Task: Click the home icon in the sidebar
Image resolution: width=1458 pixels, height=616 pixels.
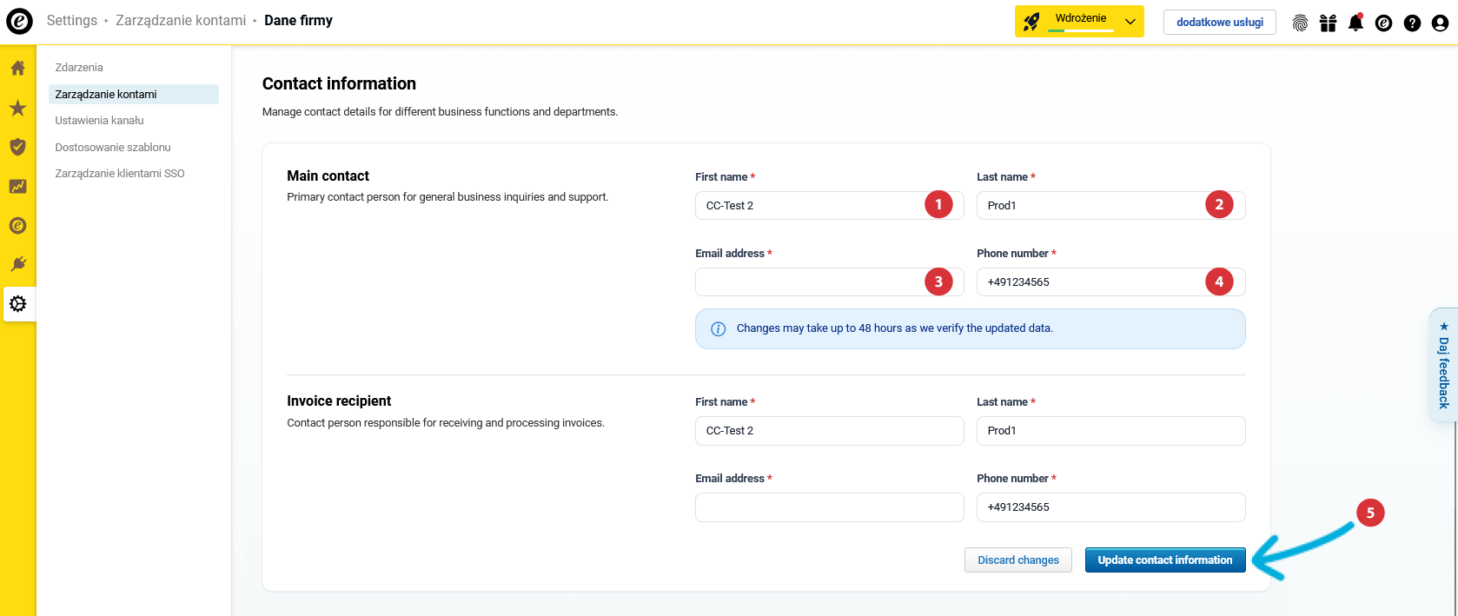Action: pyautogui.click(x=17, y=68)
